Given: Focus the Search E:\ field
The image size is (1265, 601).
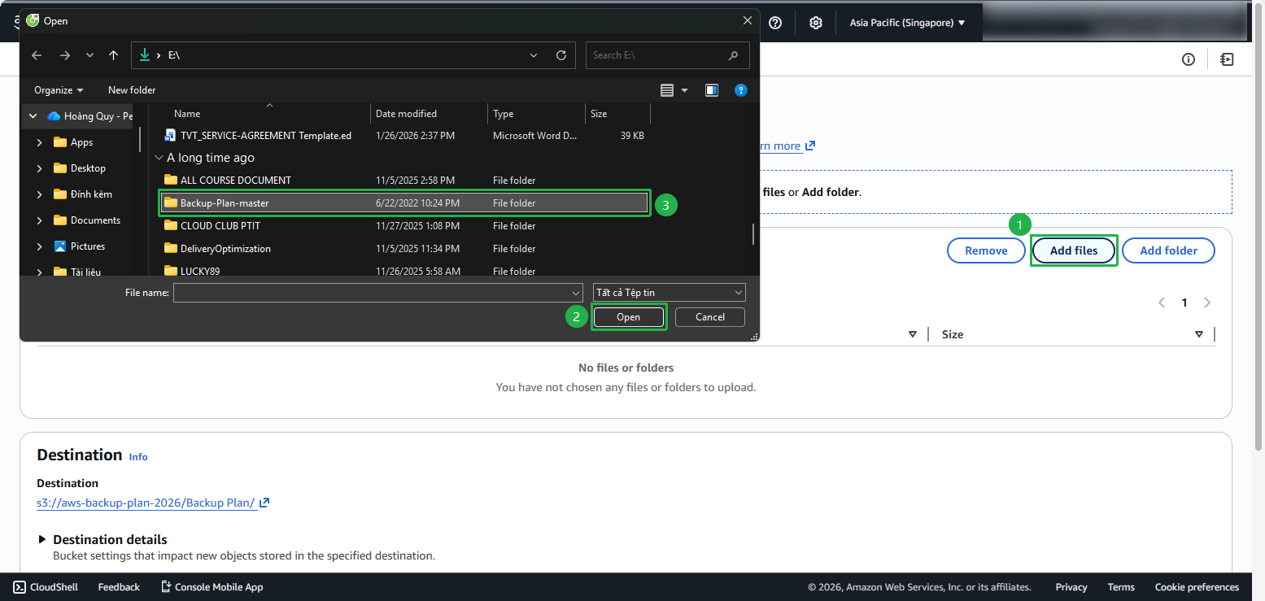Looking at the screenshot, I should pos(666,55).
